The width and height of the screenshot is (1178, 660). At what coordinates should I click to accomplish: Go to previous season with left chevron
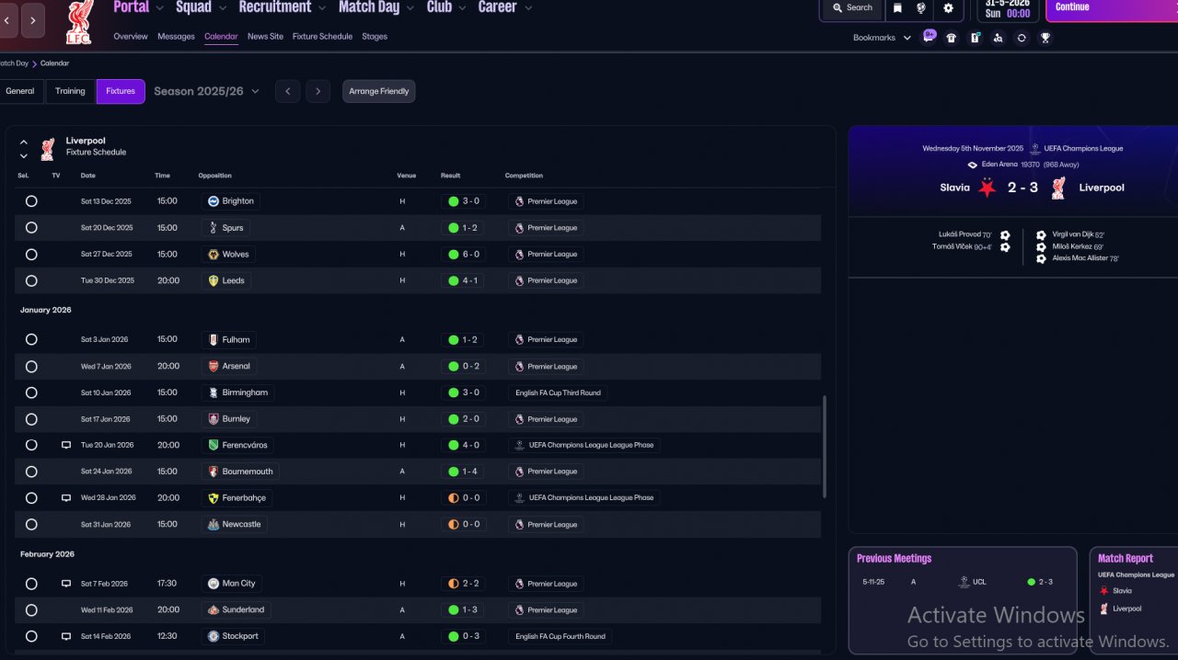(287, 91)
